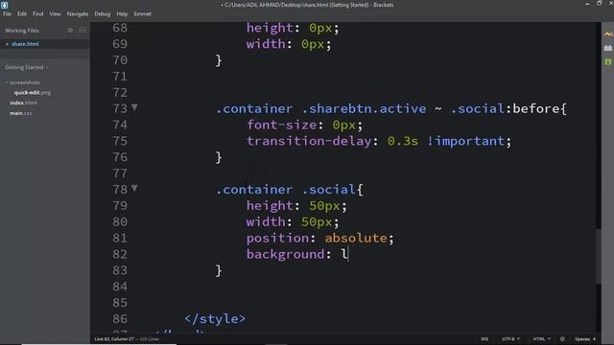Click the Working Files header
Image resolution: width=614 pixels, height=345 pixels.
22,30
